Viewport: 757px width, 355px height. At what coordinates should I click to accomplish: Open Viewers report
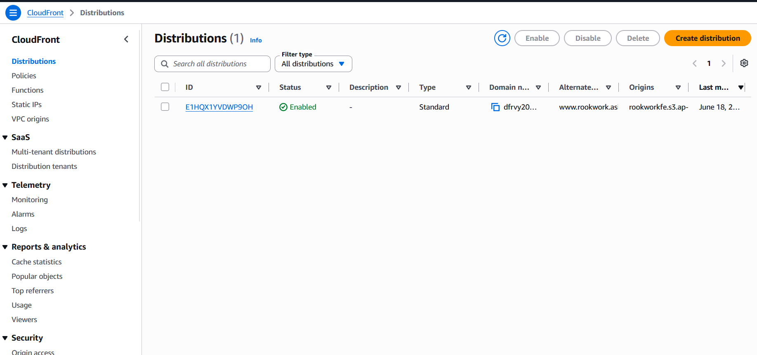click(24, 320)
